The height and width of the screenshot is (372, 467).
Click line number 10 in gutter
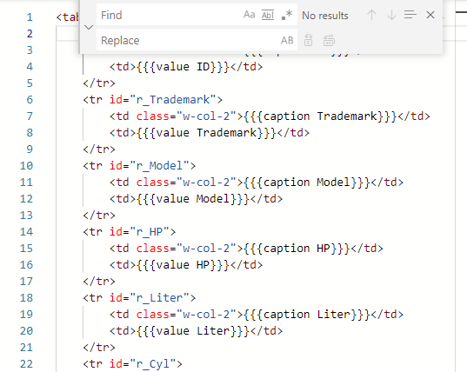tap(26, 166)
